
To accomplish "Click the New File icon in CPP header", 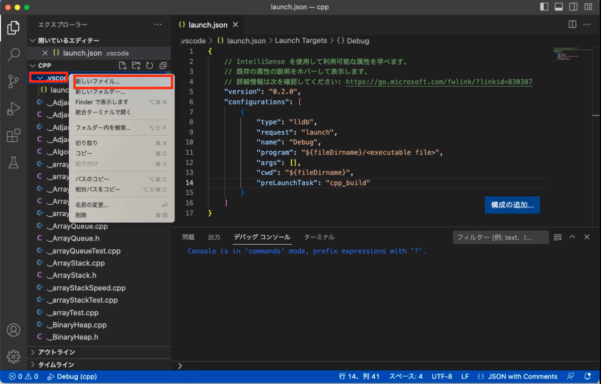I will (123, 65).
